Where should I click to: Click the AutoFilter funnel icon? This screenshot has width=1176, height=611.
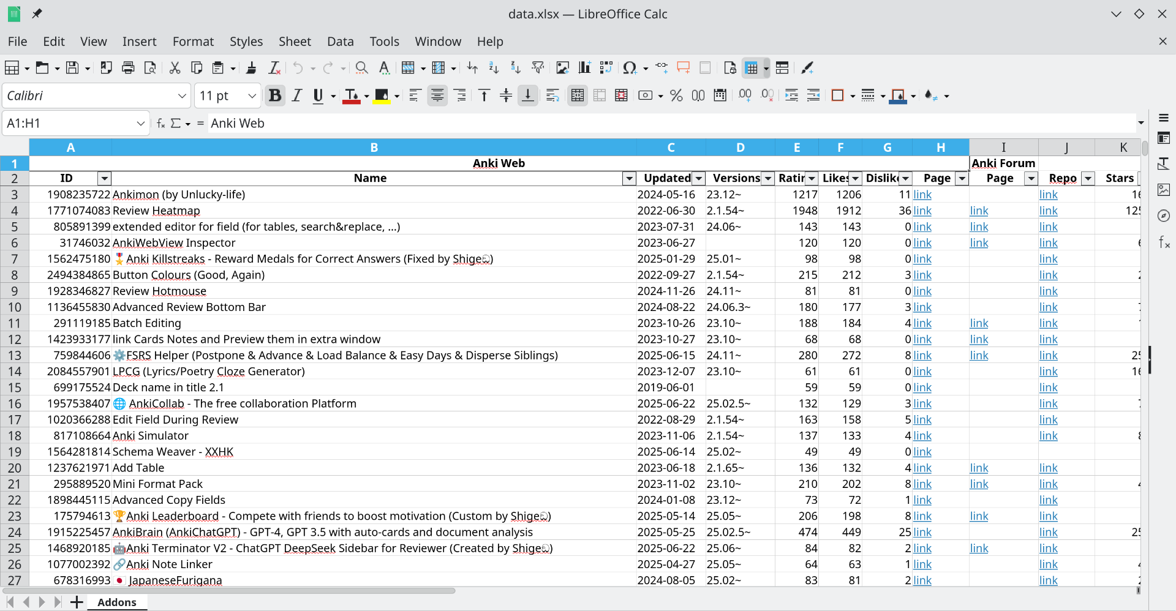pos(538,68)
